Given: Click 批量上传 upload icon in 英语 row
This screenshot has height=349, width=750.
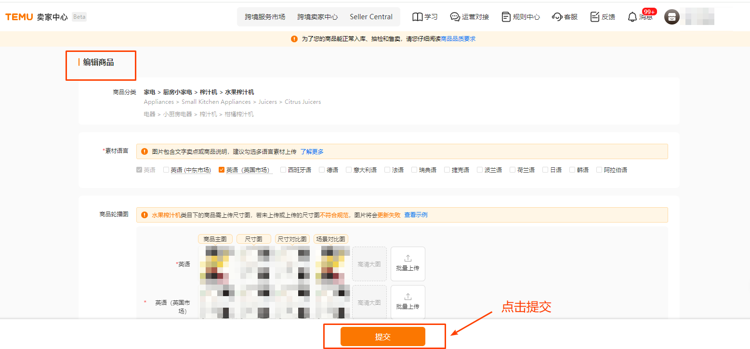Looking at the screenshot, I should click(x=408, y=263).
